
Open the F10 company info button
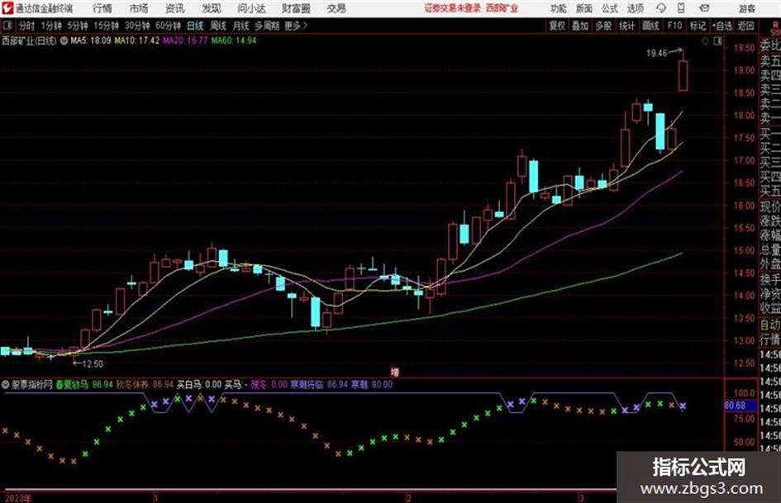674,26
